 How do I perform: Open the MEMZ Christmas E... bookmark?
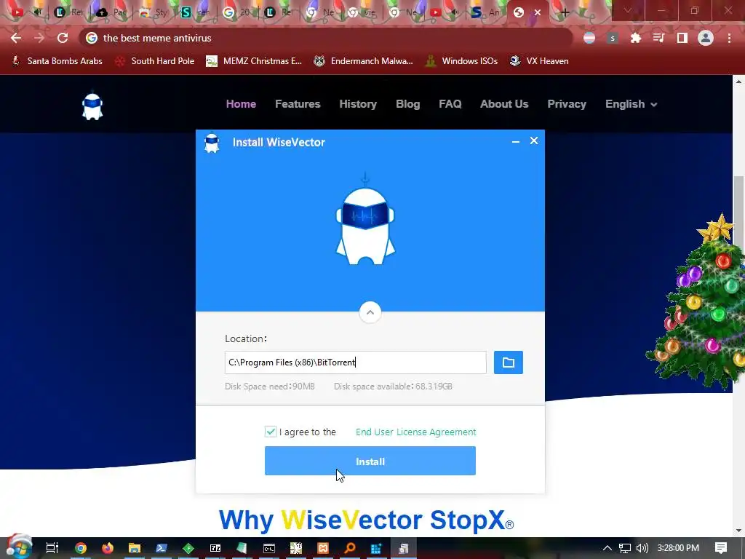(x=254, y=61)
